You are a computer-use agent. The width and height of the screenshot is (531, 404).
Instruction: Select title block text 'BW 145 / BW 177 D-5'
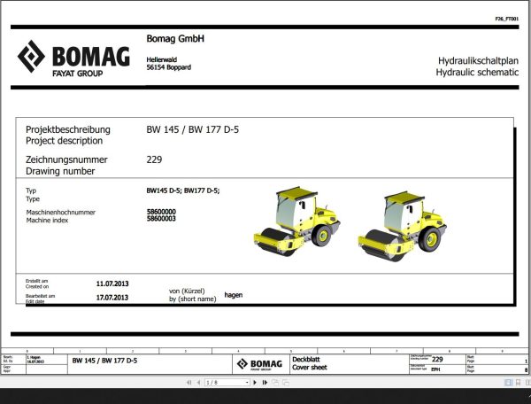[x=104, y=361]
